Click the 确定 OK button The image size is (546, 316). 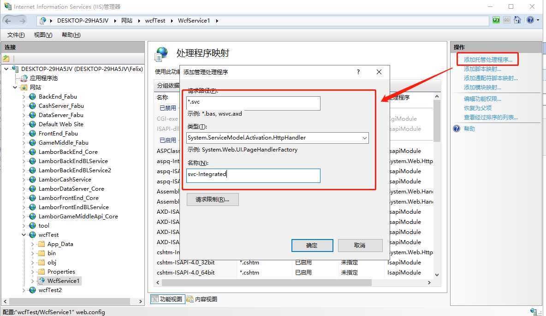[x=312, y=246]
